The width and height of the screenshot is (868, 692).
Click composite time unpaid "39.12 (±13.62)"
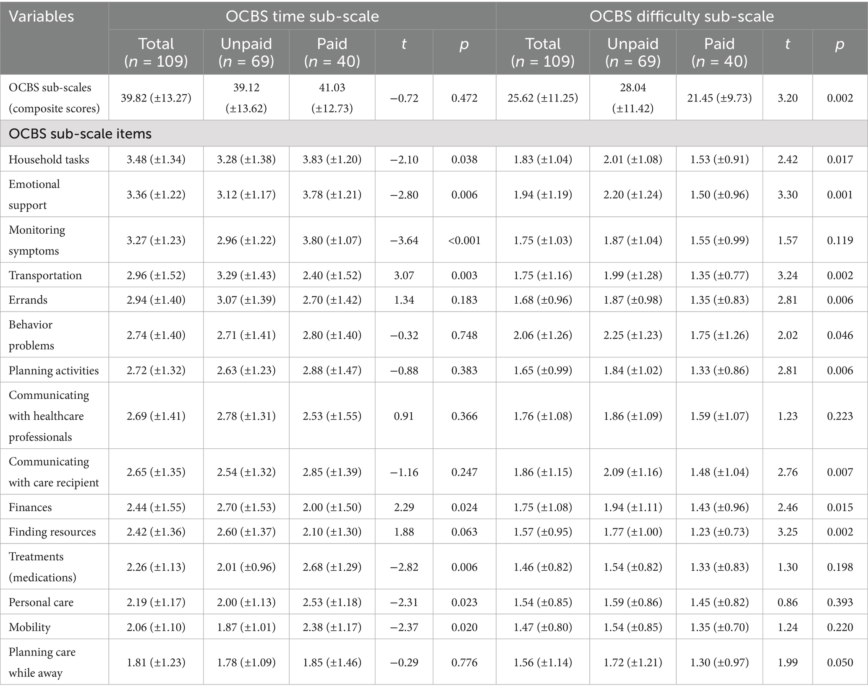pos(246,98)
